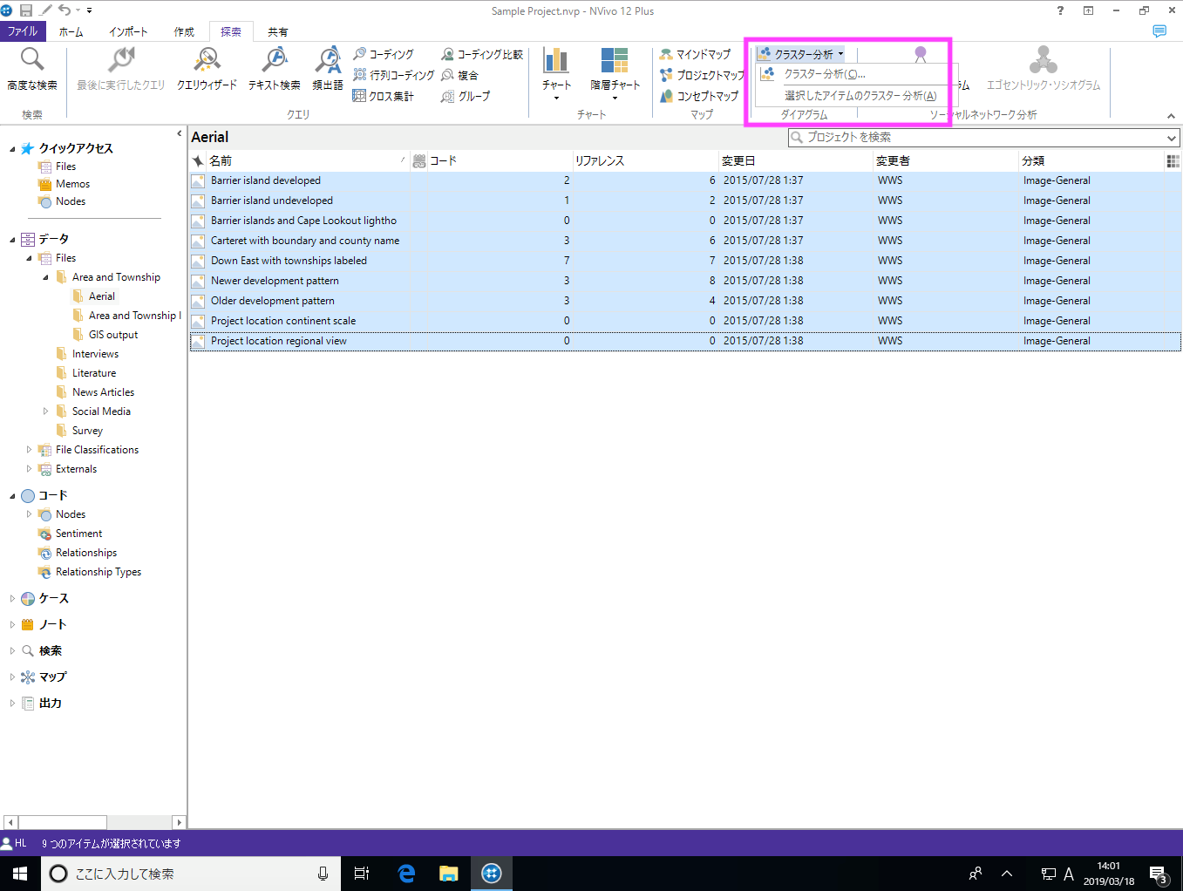Open the Hierarchy Chart (階層チャート) tool
Viewport: 1183px width, 891px height.
coord(615,70)
